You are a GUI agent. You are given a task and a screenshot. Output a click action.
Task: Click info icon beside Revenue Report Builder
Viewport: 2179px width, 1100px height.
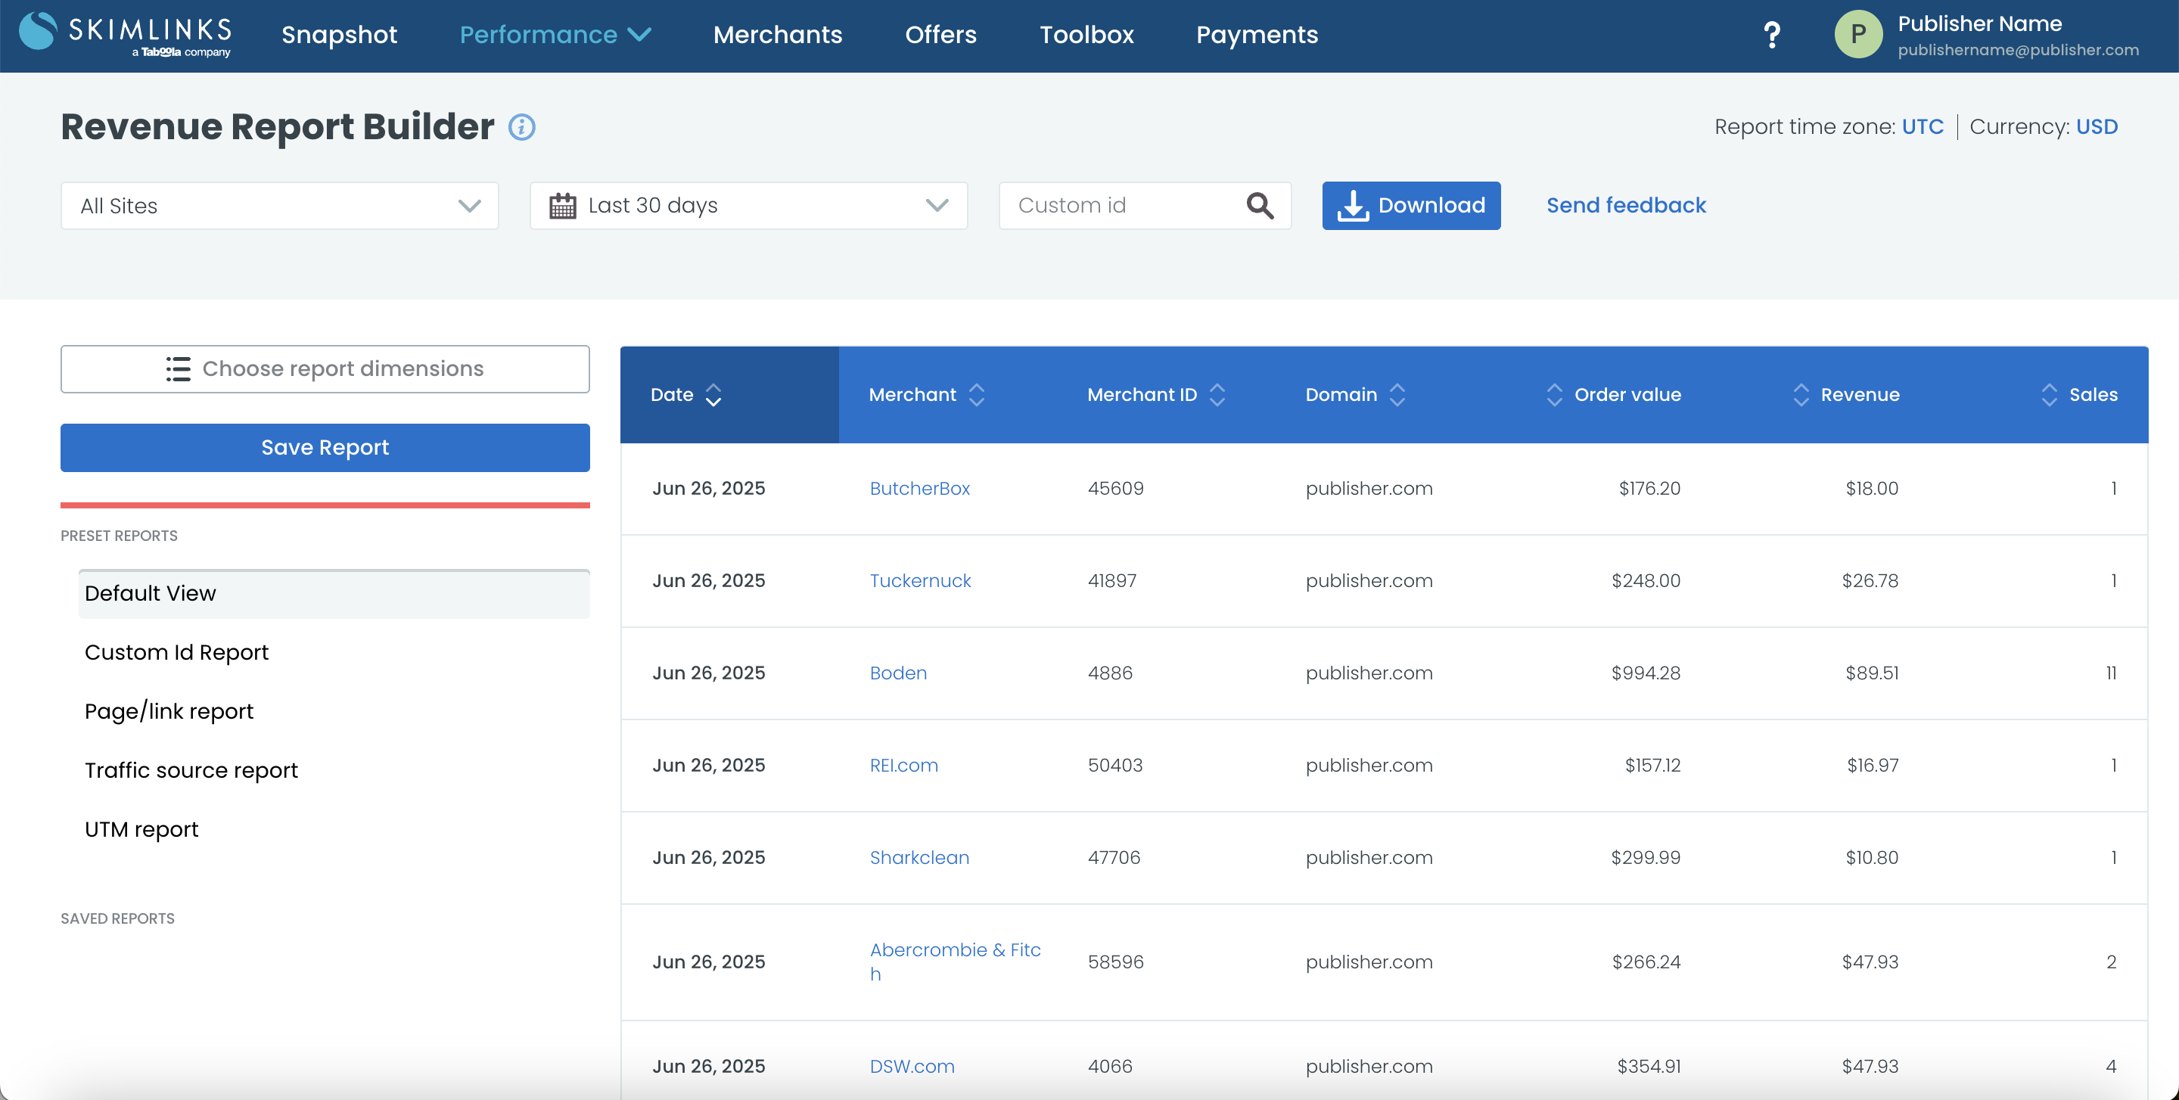click(x=521, y=127)
